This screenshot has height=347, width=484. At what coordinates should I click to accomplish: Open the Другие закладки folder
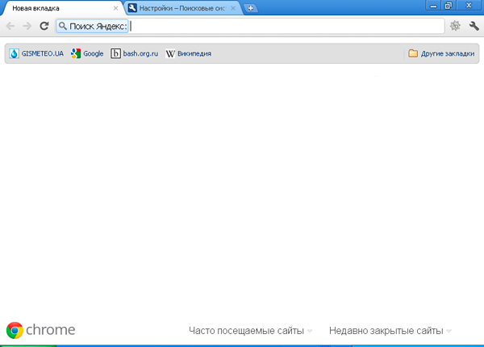pos(441,53)
